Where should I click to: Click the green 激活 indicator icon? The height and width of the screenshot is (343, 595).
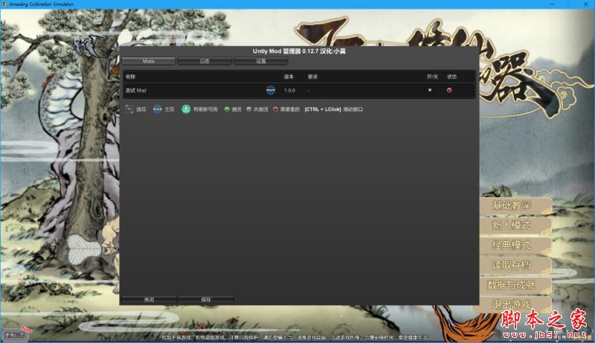[227, 109]
